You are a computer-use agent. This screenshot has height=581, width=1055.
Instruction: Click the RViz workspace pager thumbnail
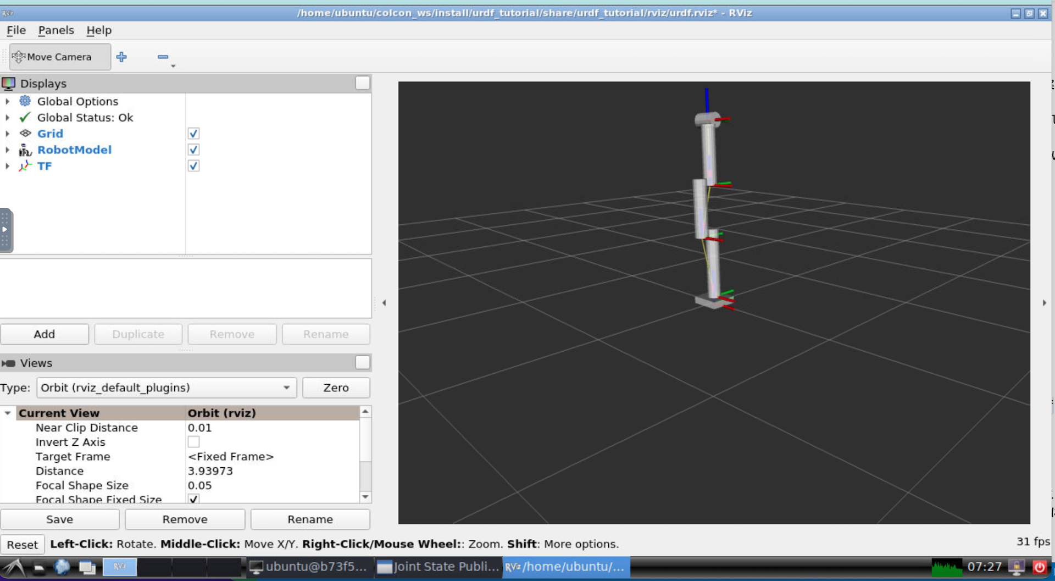(120, 567)
